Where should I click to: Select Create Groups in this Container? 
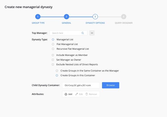coord(57,75)
